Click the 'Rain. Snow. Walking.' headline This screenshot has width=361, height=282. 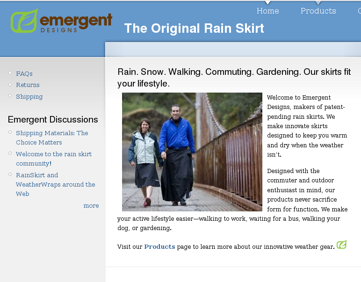pyautogui.click(x=234, y=78)
